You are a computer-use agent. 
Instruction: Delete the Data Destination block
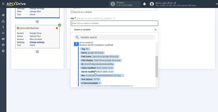(57, 28)
